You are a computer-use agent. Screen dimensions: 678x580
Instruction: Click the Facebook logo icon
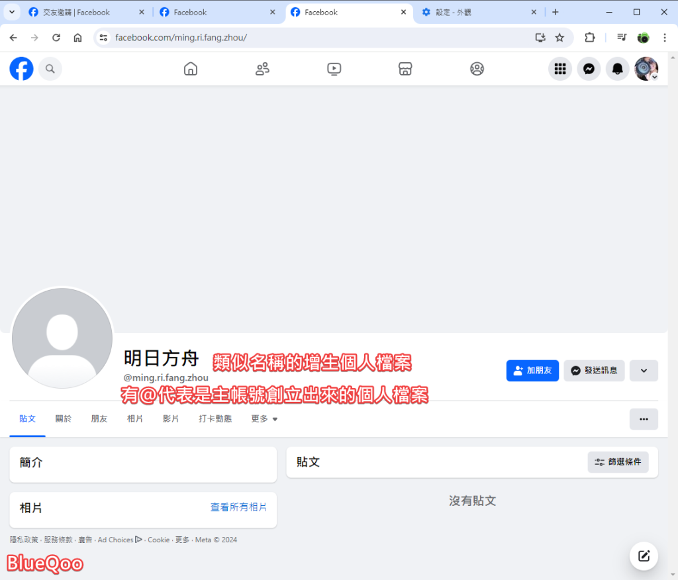pos(21,69)
